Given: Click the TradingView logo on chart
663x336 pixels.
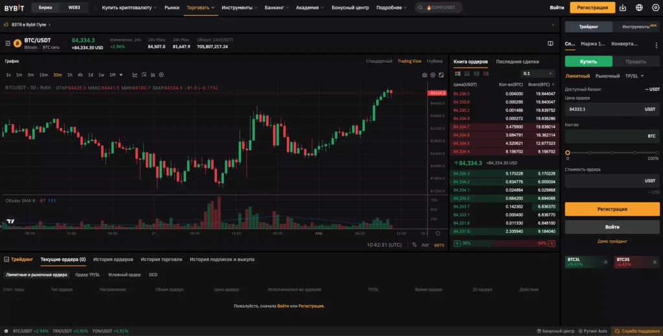Looking at the screenshot, I should coord(10,221).
